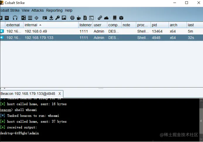The width and height of the screenshot is (203, 142).
Task: Open the About cube icon
Action: [121, 18]
